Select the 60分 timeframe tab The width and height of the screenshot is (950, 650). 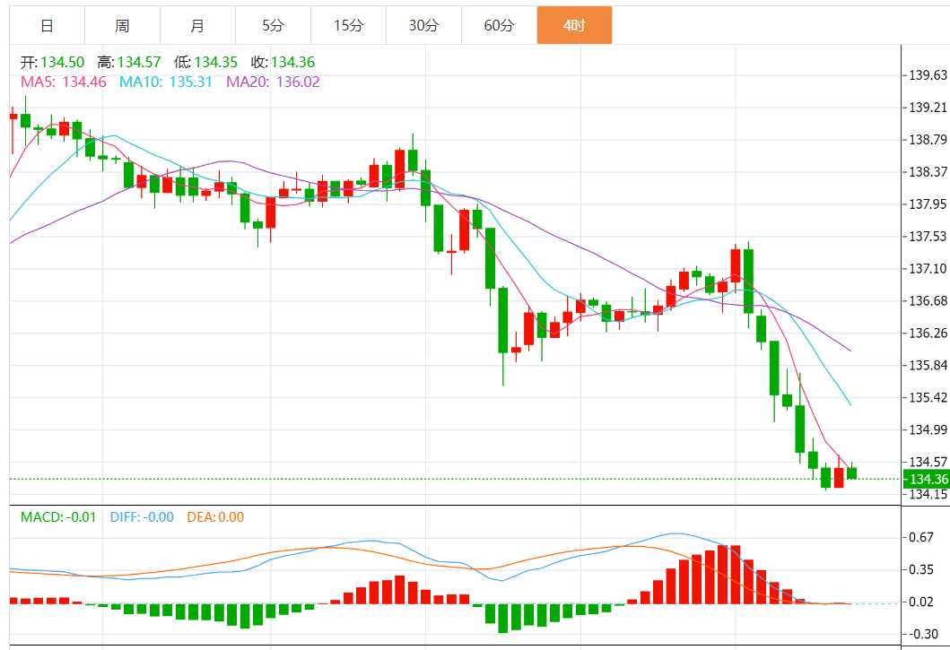(500, 25)
